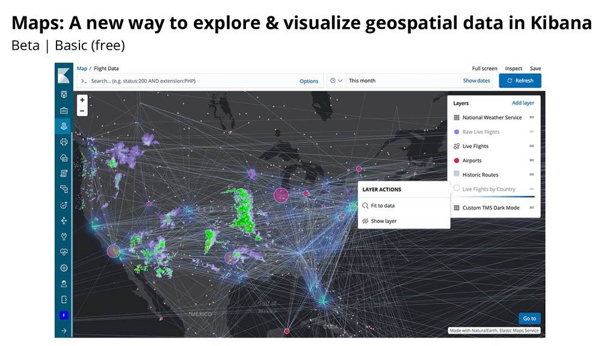Click the logout door icon in sidebar
The height and width of the screenshot is (346, 616).
(x=64, y=299)
